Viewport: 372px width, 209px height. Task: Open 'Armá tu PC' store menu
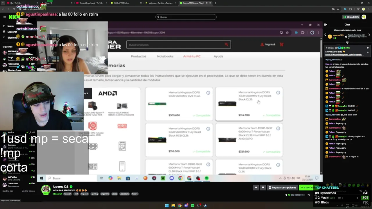(x=192, y=56)
